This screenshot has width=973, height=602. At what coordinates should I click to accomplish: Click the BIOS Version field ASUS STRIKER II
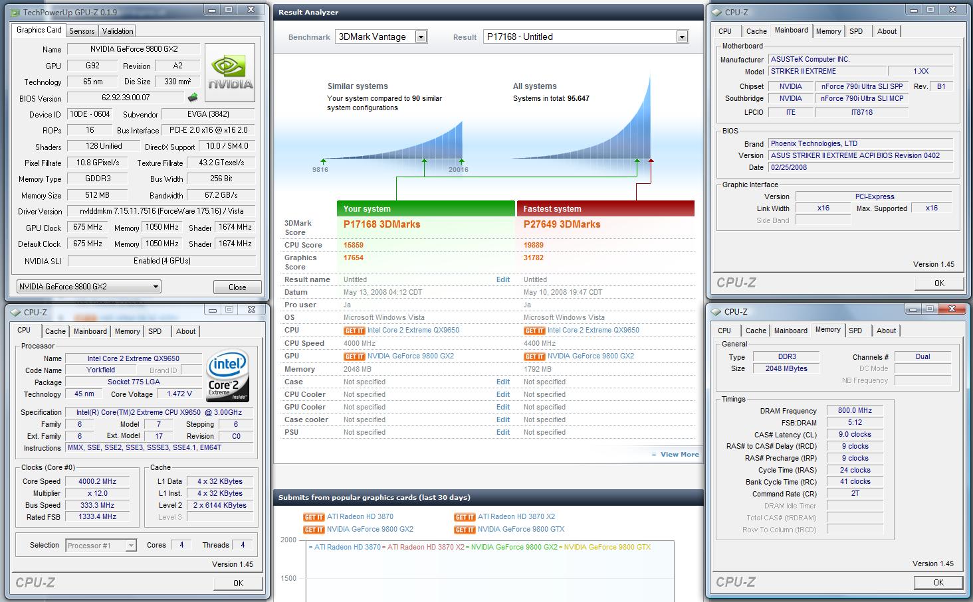pyautogui.click(x=861, y=156)
